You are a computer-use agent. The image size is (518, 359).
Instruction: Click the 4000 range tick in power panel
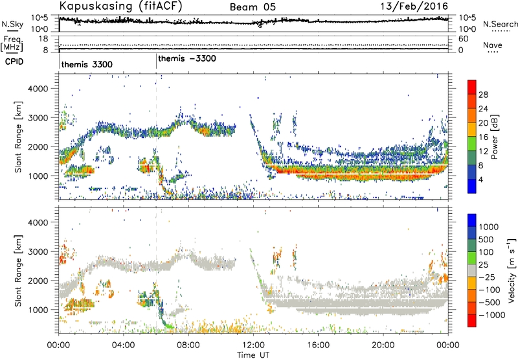pyautogui.click(x=38, y=89)
